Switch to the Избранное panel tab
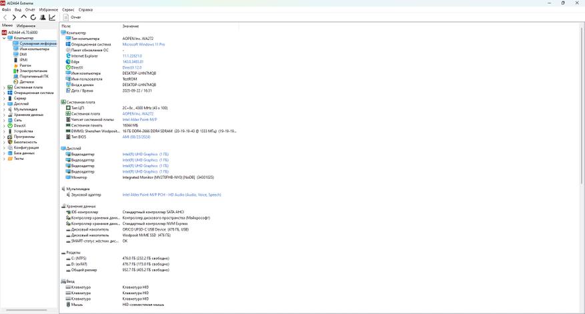 (x=26, y=26)
